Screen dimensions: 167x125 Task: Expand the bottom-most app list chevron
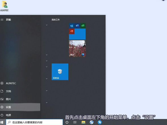47,103
